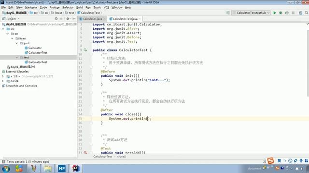Open the Navigate menu
309x173 pixels.
pyautogui.click(x=31, y=8)
